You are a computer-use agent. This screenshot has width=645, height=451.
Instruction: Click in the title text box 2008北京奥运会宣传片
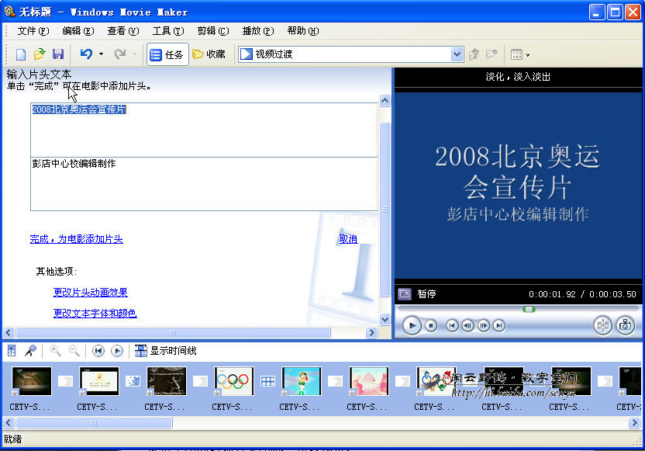pos(204,130)
